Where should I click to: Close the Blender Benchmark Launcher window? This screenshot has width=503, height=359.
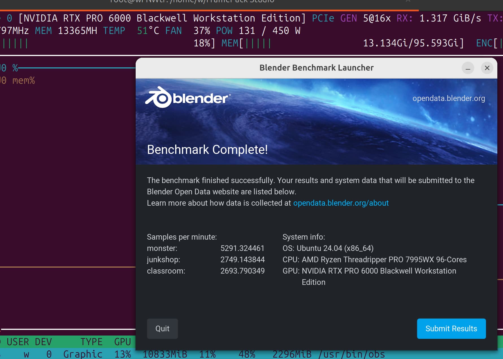pyautogui.click(x=487, y=68)
